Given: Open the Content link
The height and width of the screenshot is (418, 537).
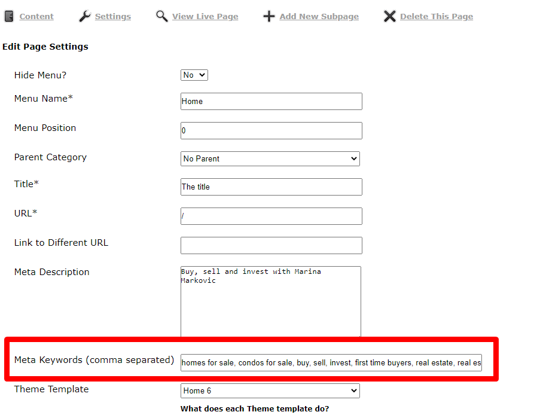Looking at the screenshot, I should point(36,16).
